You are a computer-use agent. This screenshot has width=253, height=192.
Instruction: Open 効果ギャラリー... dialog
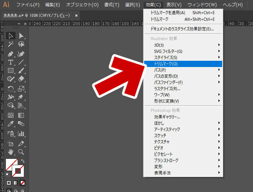(183, 117)
